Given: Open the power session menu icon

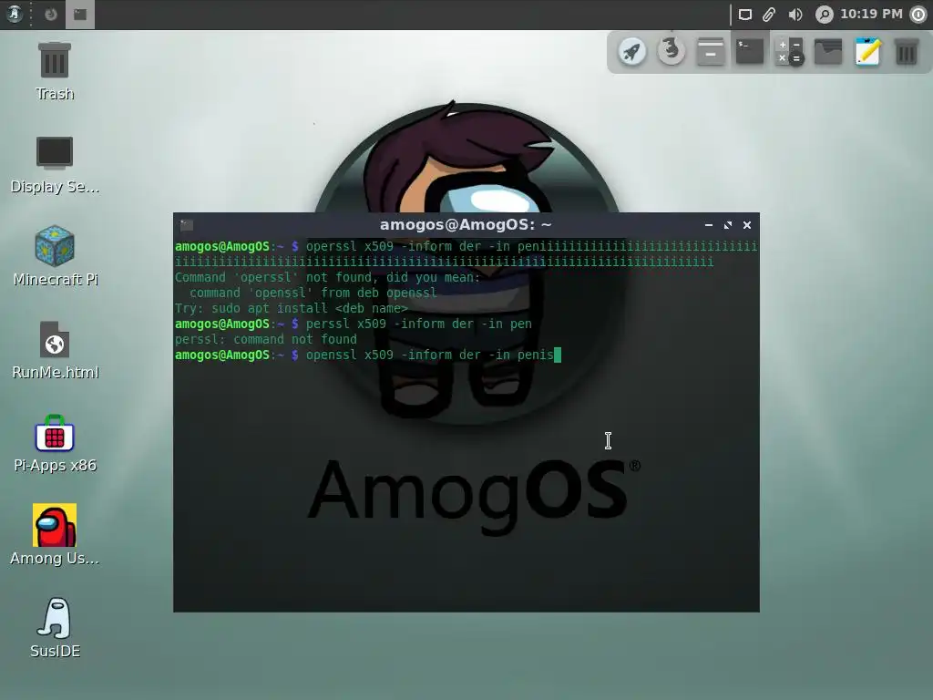Looking at the screenshot, I should click(918, 15).
